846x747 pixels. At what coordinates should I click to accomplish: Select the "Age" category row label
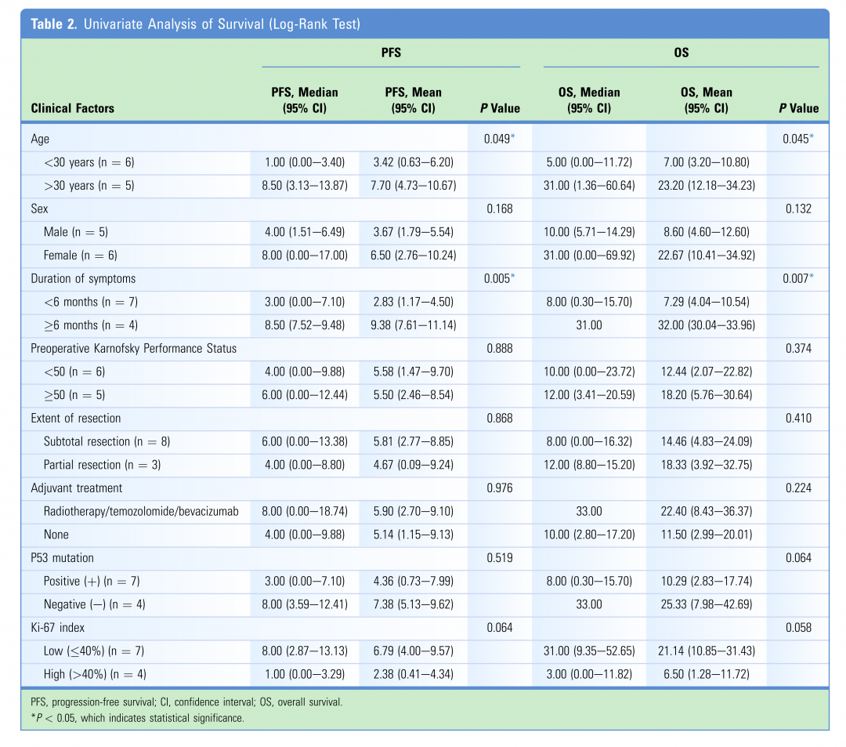point(40,139)
